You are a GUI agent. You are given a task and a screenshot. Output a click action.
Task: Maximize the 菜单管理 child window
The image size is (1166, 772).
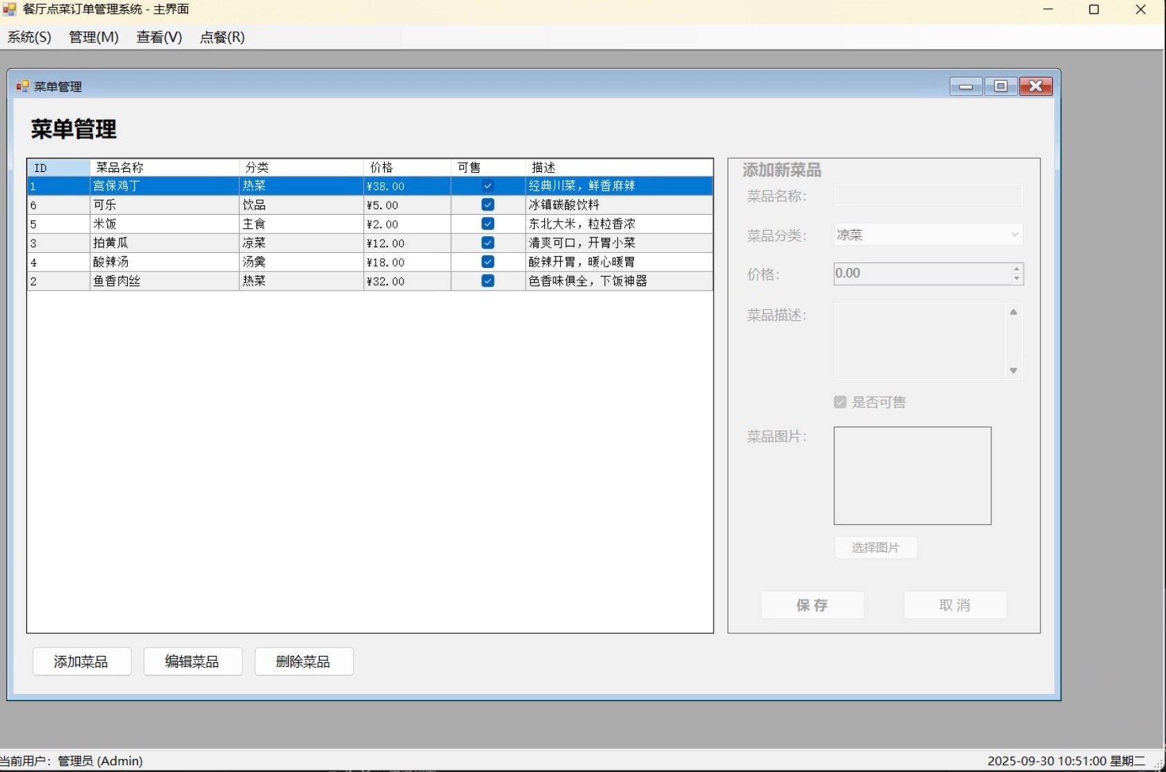coord(1000,86)
